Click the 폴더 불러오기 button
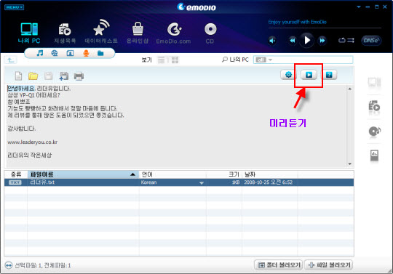 coord(279,265)
